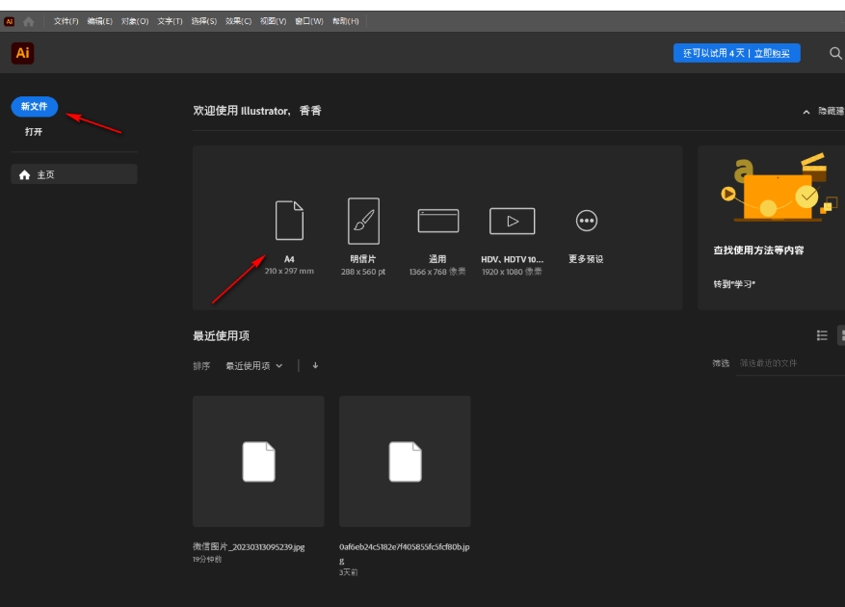Expand the 最近使用项 sort dropdown

pyautogui.click(x=253, y=365)
